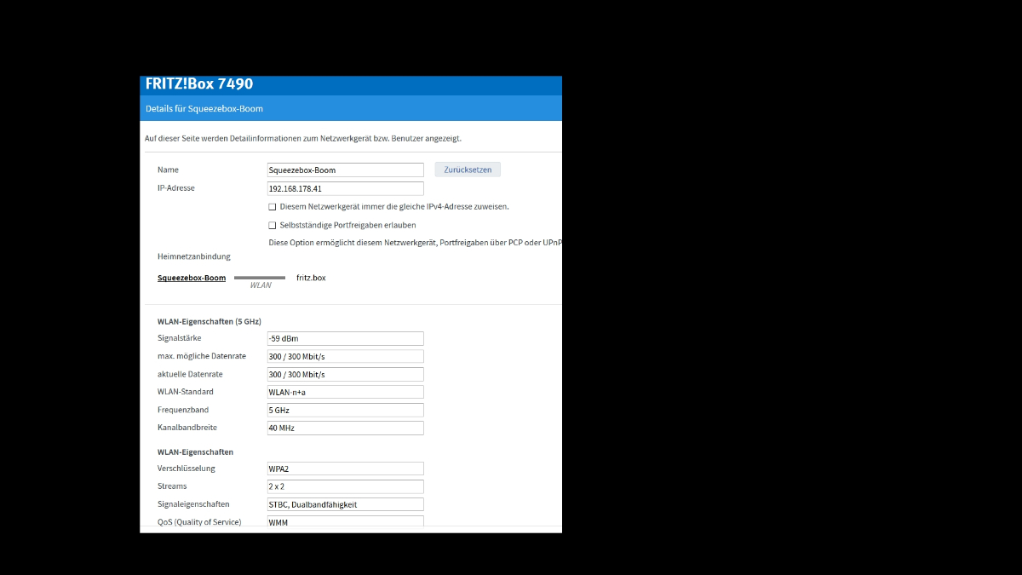This screenshot has height=575, width=1022.
Task: Click the Kanalbandbreite field showing 40 MHz
Action: [x=345, y=428]
